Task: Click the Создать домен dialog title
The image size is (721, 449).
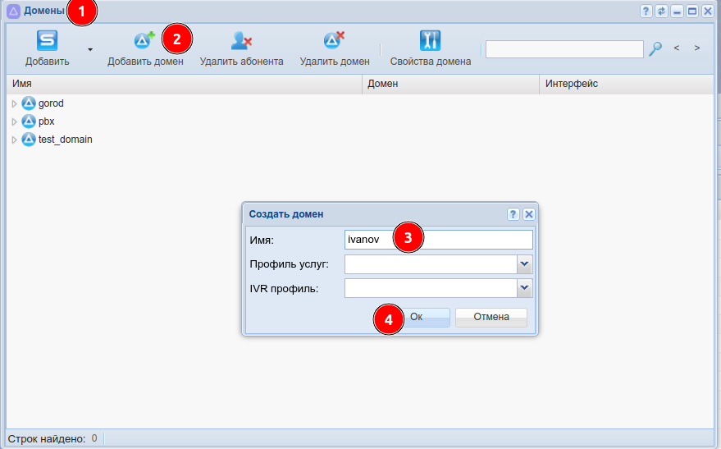Action: point(286,214)
